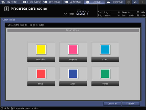Click the Memoria 99.999% value
Viewport: 146px width, 110px height.
(x=141, y=12)
